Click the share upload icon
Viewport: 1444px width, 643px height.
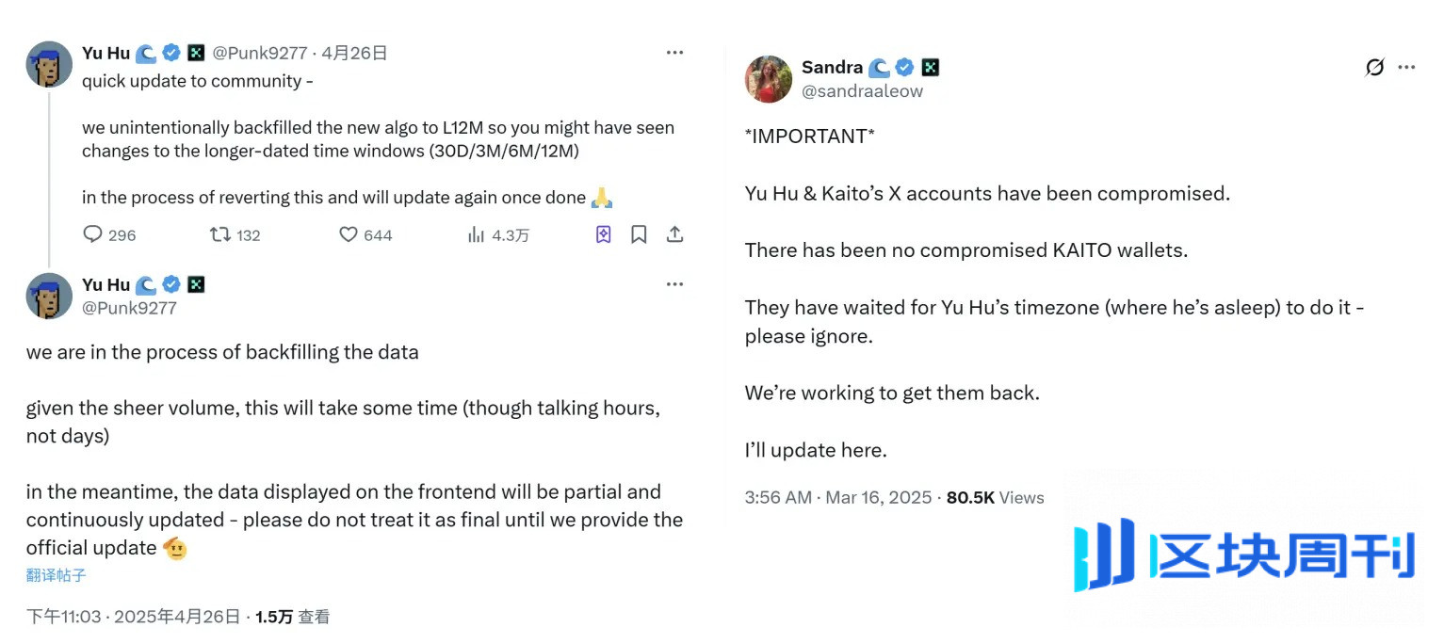[x=674, y=234]
